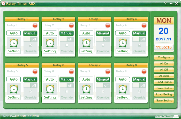The height and width of the screenshot is (119, 181).
Task: Check the Override checkbox for Relay 2
Action: 67,45
